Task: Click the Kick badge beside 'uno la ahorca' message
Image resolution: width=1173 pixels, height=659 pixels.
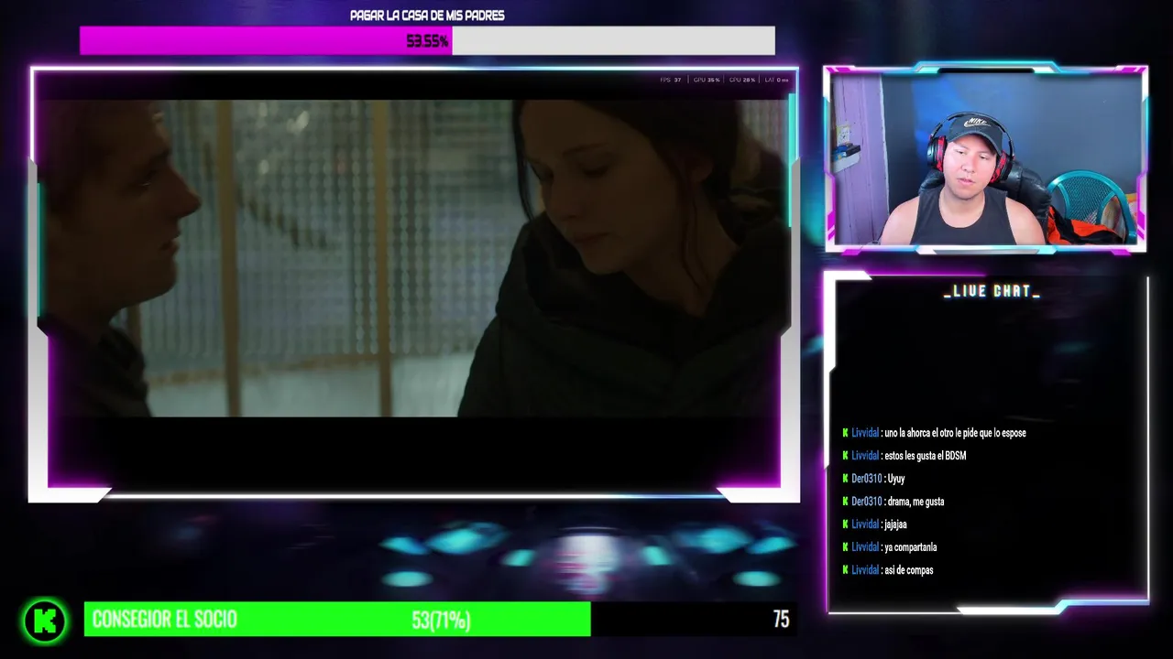Action: coord(845,433)
